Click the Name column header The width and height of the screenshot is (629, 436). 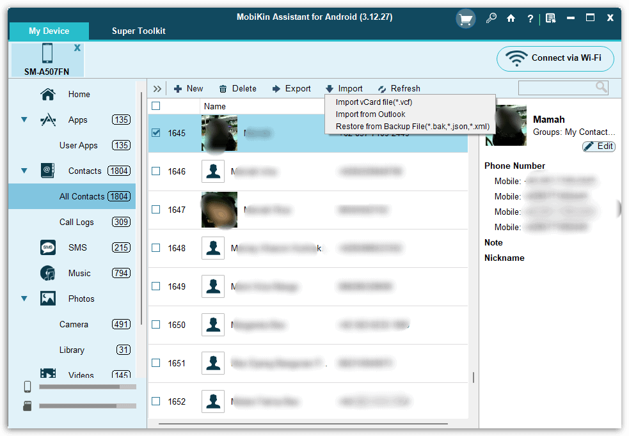tap(214, 106)
